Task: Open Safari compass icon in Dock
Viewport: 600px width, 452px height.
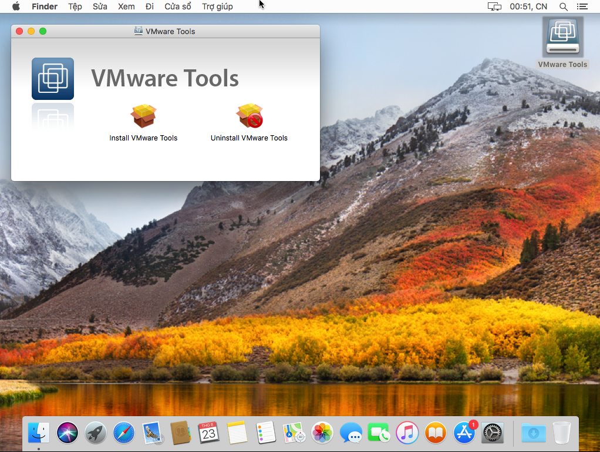Action: click(124, 433)
